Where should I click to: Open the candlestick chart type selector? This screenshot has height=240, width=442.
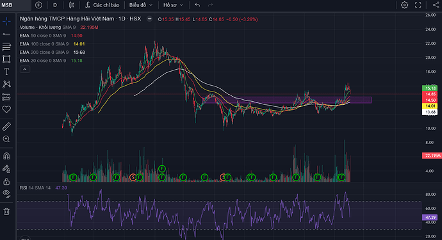[x=72, y=5]
